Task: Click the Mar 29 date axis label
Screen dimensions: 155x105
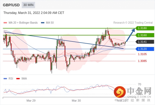Action: (x=31, y=101)
